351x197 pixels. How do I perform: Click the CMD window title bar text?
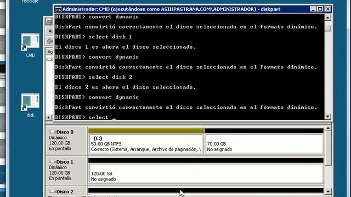171,9
